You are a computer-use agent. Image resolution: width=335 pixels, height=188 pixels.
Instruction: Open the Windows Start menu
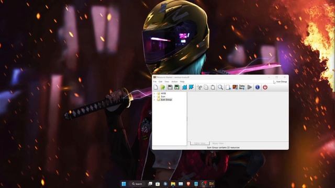point(124,184)
